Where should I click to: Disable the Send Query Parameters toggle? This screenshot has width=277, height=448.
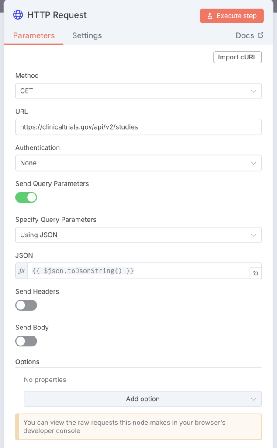[x=26, y=197]
